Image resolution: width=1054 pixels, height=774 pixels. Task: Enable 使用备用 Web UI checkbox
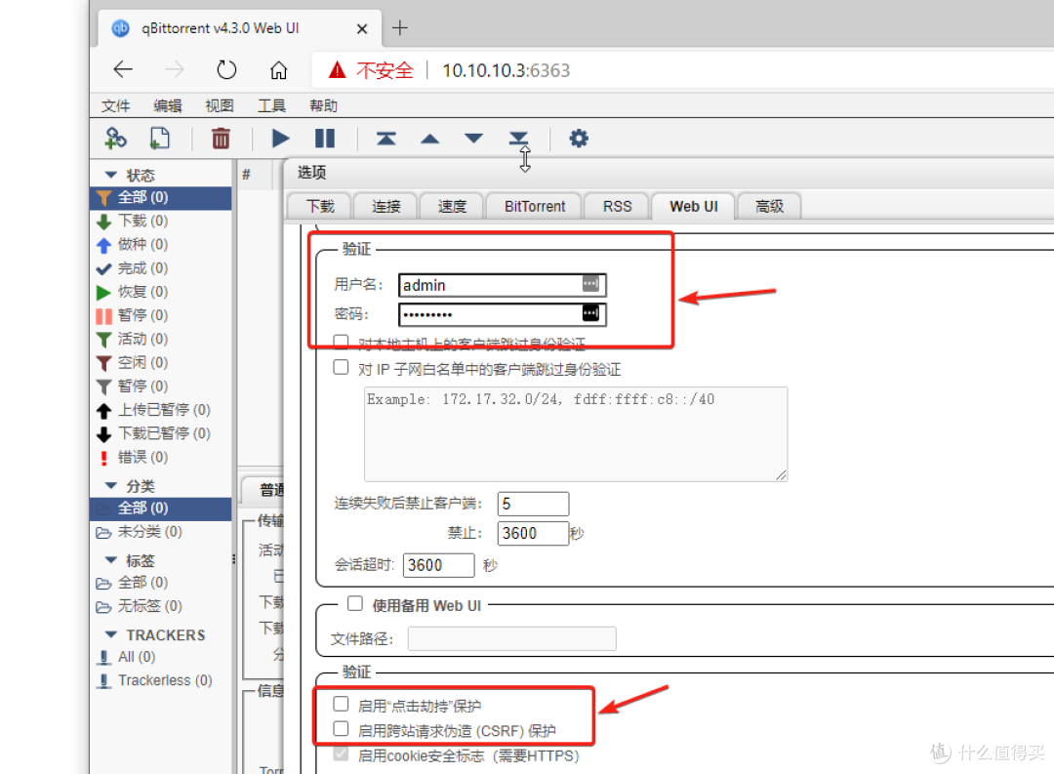click(355, 603)
